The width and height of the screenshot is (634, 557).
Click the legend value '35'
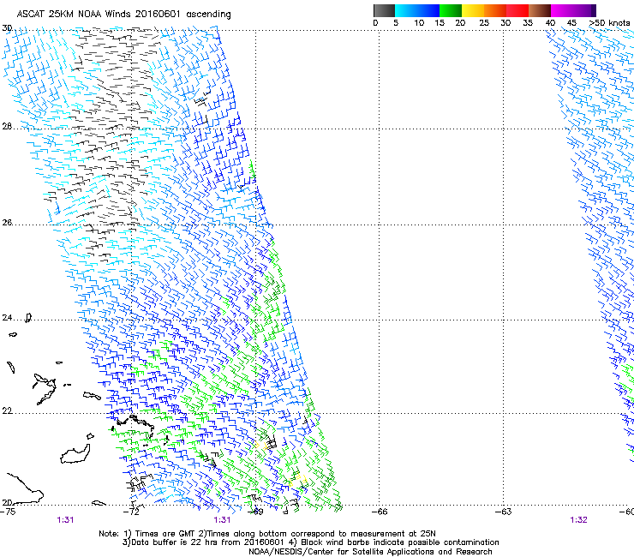(528, 23)
